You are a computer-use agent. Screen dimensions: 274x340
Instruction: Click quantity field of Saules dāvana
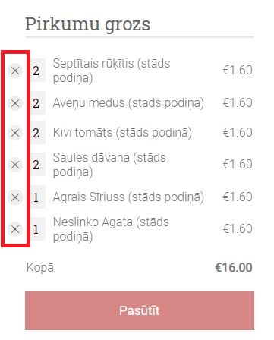[x=38, y=165]
